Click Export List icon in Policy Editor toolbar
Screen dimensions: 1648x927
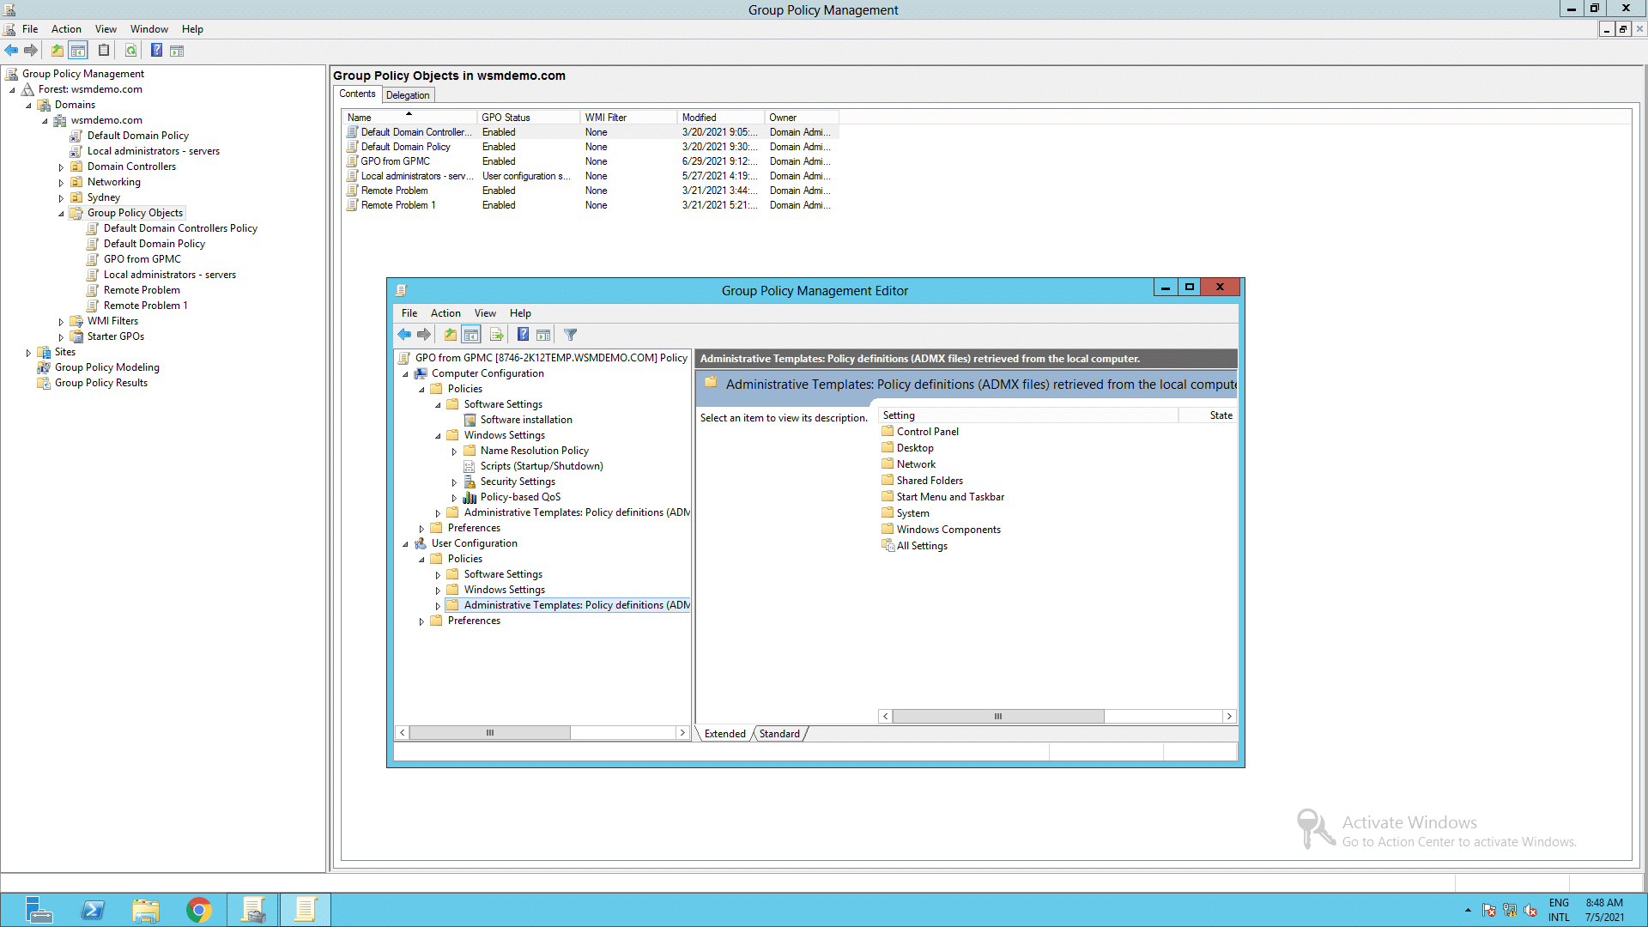coord(496,335)
